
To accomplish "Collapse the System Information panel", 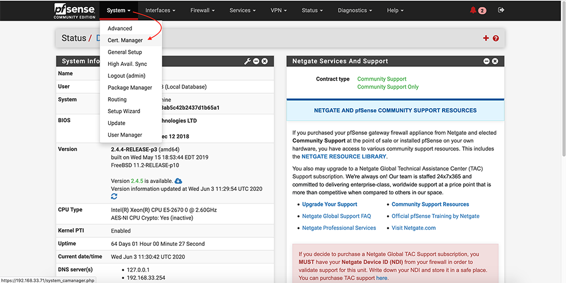I will click(x=256, y=61).
